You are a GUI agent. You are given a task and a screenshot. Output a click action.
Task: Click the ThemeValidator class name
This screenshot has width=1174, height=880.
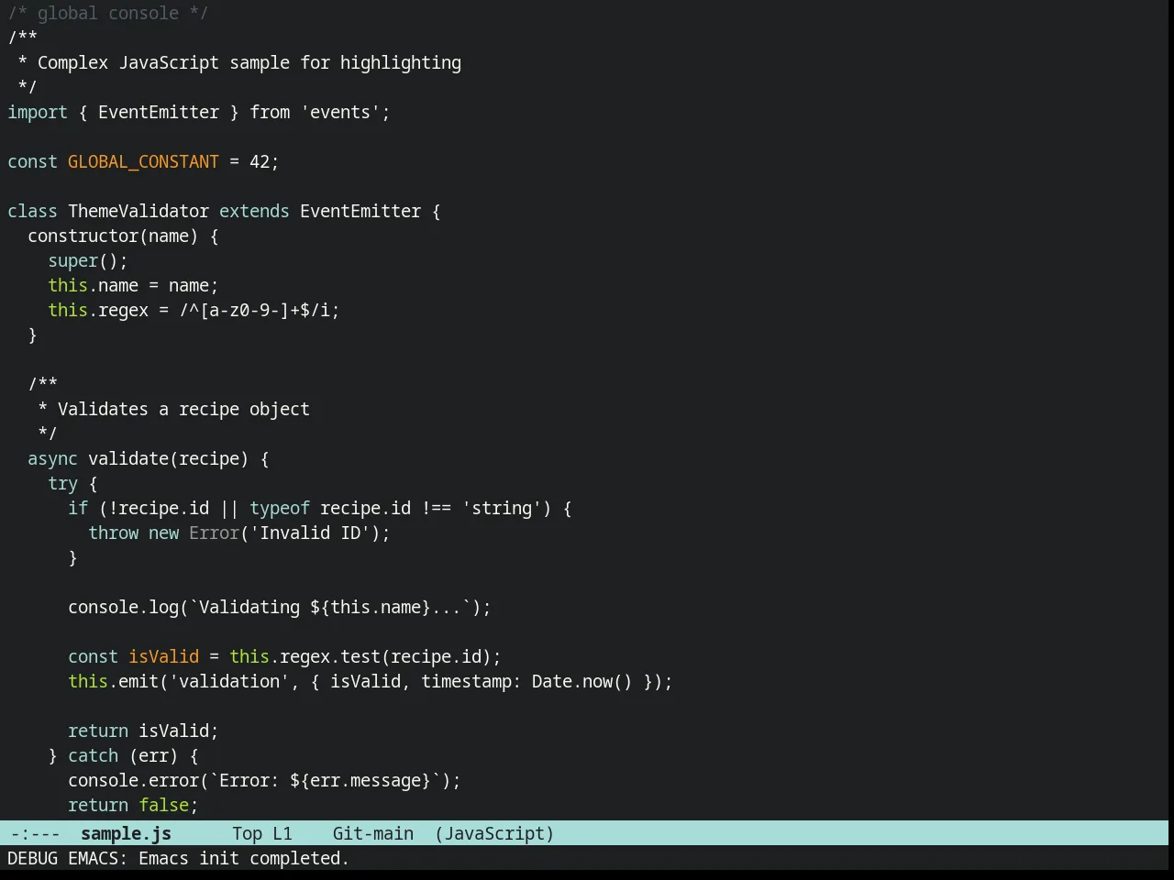(x=138, y=211)
